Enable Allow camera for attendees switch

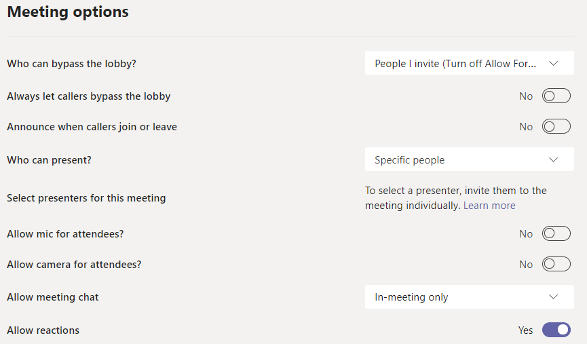point(556,265)
